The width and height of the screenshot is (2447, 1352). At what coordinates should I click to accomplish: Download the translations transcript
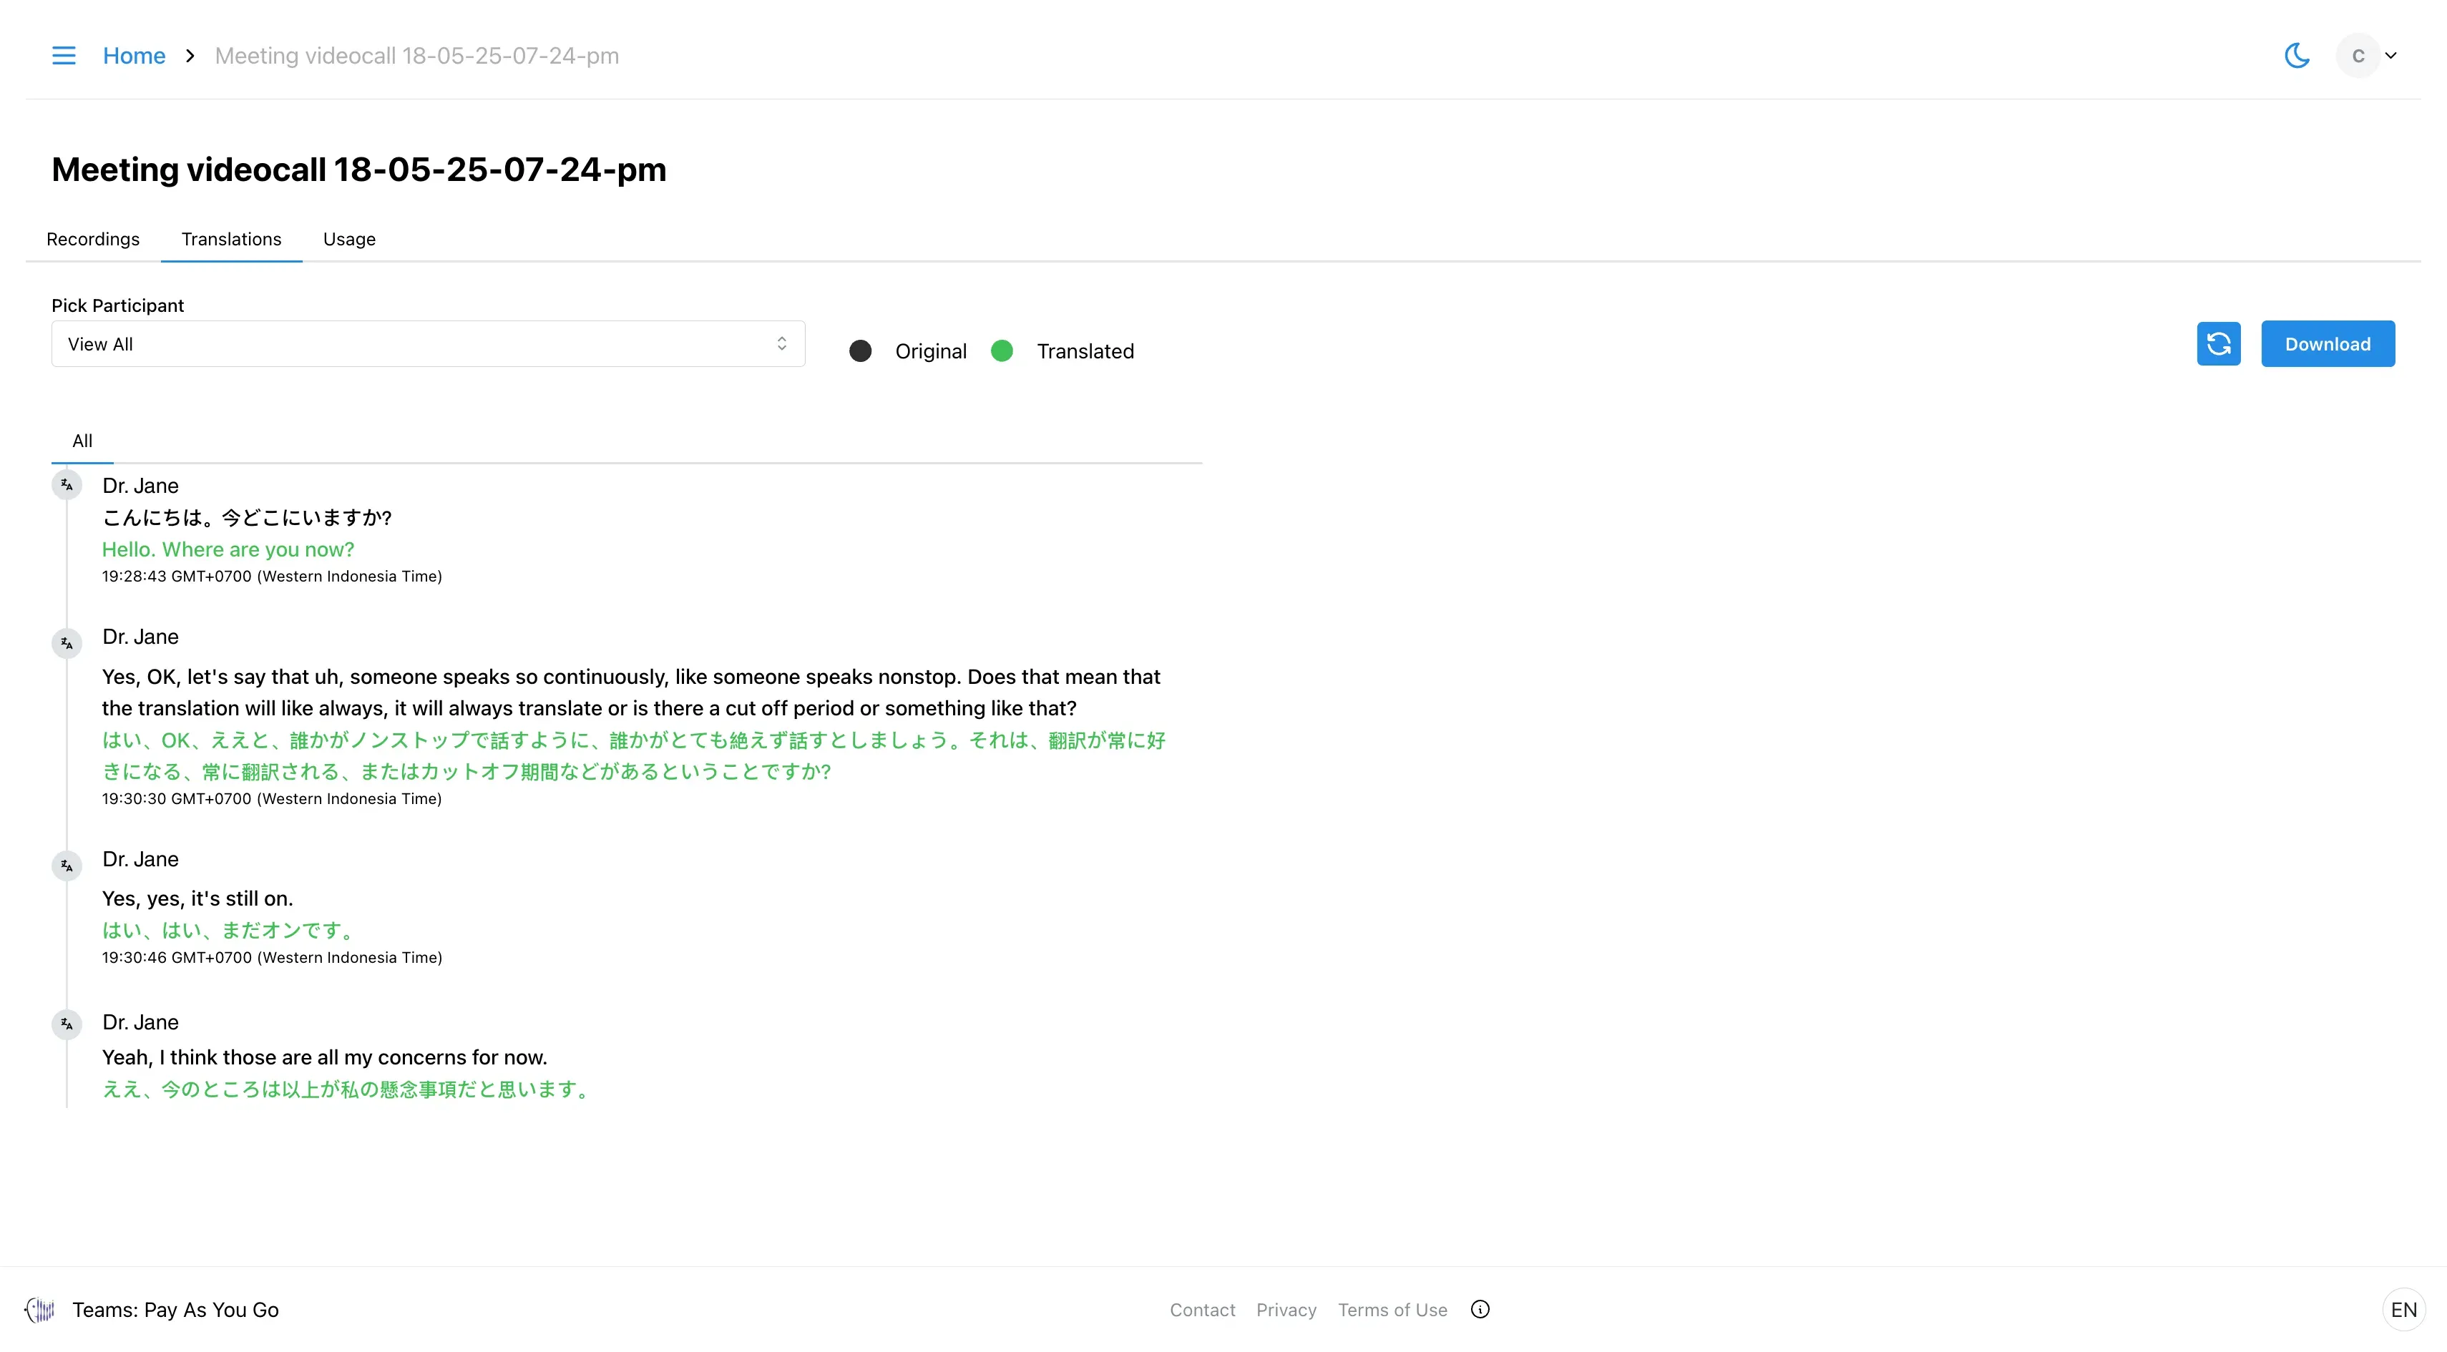point(2328,343)
